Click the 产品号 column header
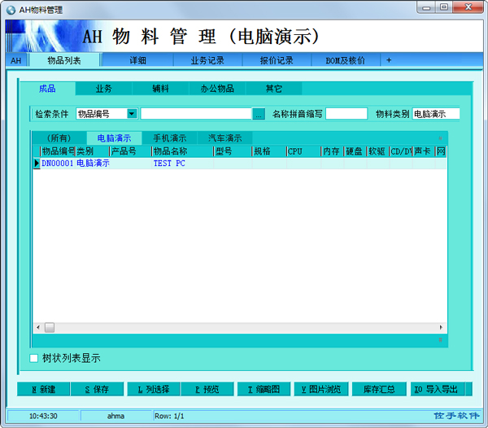Screen dimensions: 488x428 [131, 151]
